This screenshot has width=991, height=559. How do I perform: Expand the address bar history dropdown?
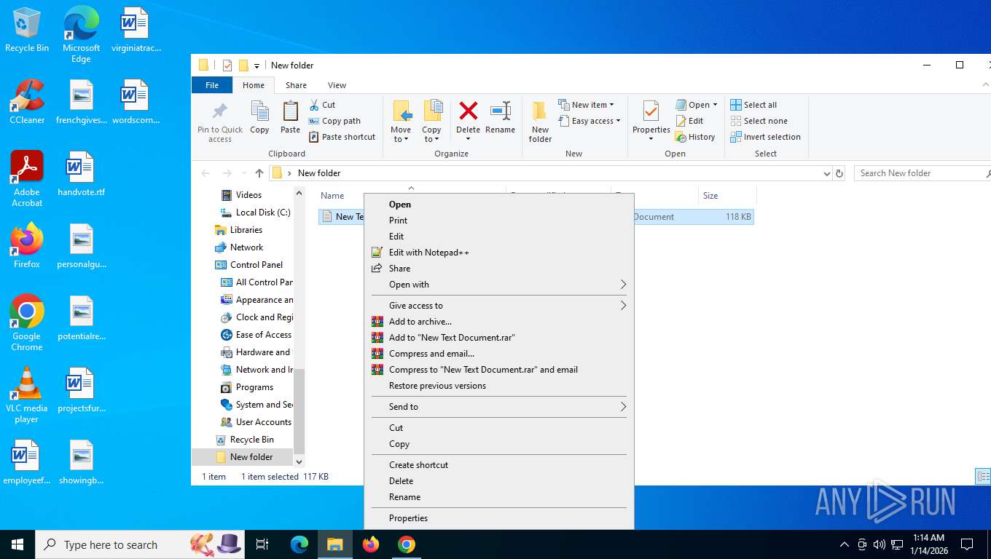[826, 173]
